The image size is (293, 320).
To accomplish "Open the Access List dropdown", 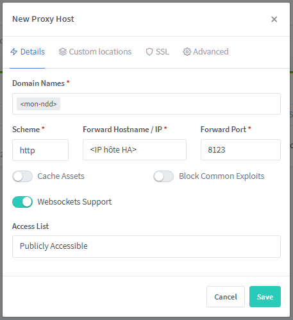I will (146, 246).
